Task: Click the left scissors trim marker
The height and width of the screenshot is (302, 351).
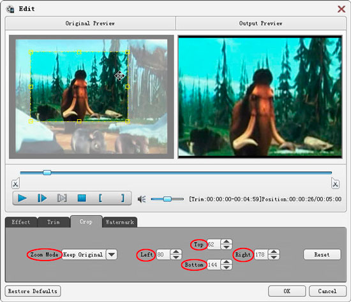Action: (15, 183)
